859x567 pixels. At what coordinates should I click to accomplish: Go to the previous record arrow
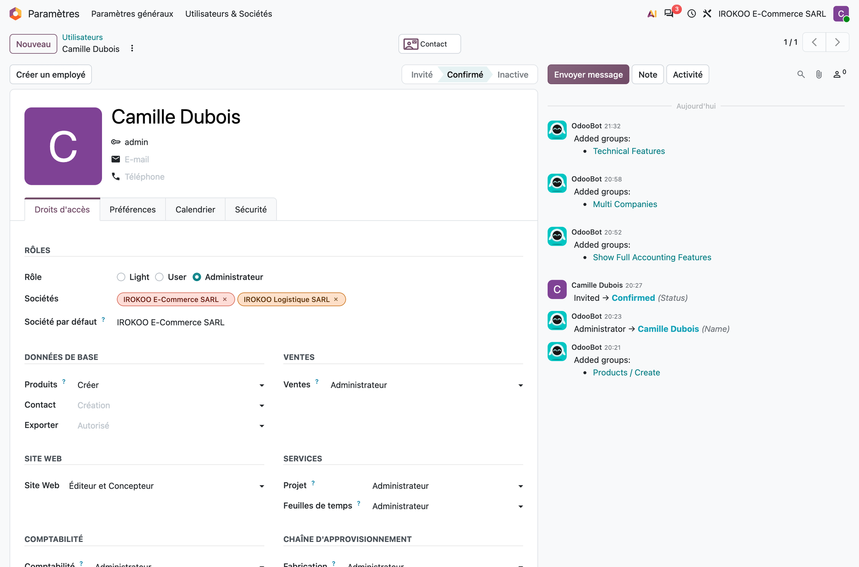pos(814,43)
